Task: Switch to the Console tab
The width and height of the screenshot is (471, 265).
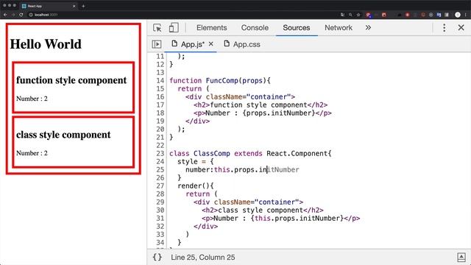Action: pos(255,28)
